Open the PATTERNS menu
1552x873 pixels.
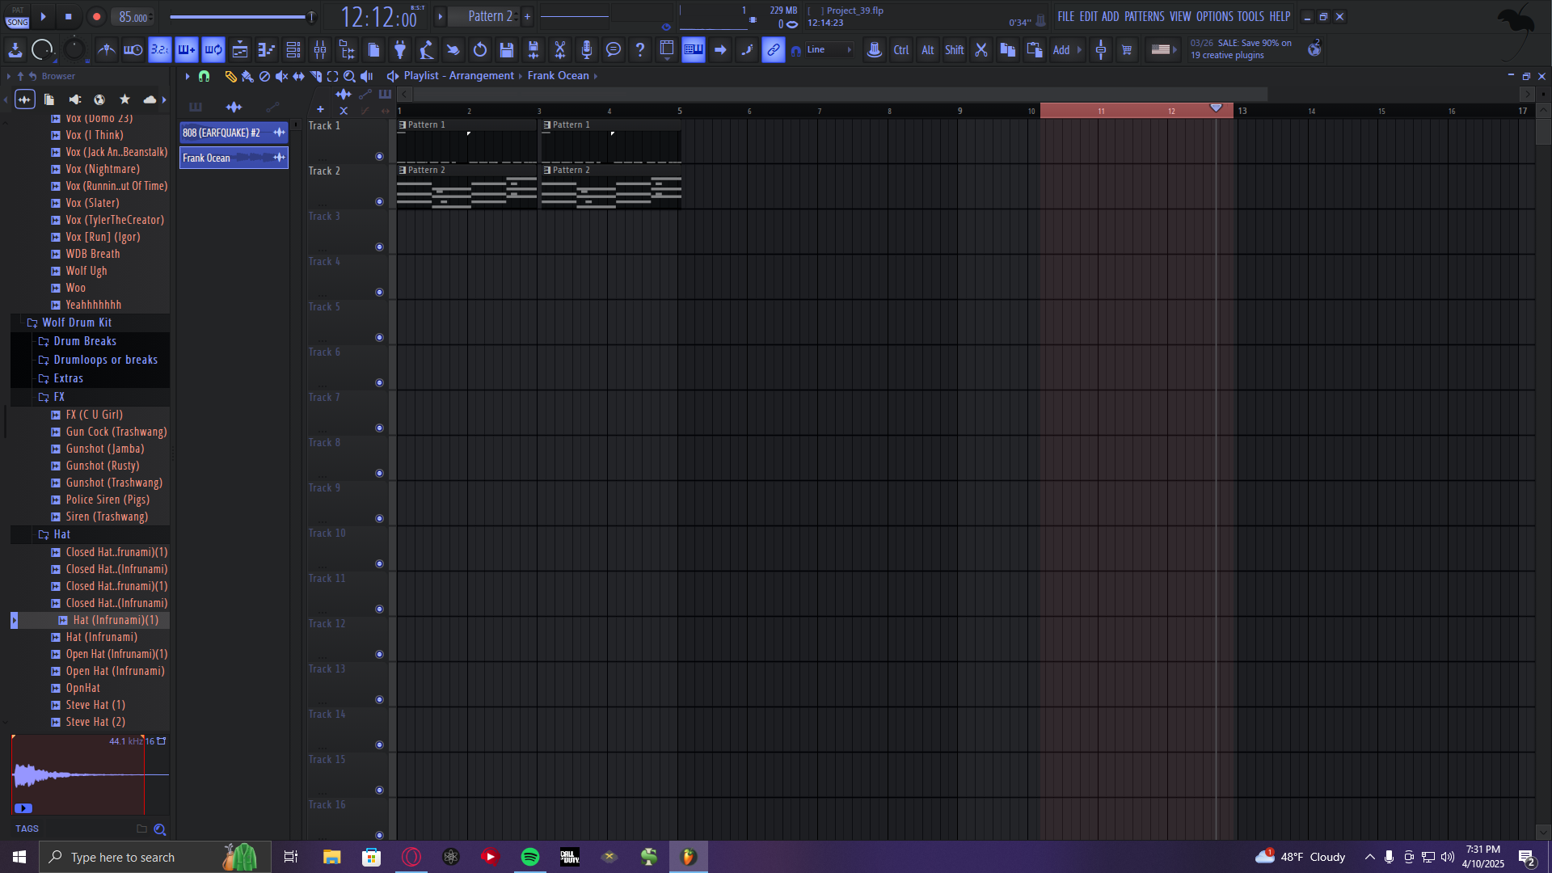coord(1144,16)
